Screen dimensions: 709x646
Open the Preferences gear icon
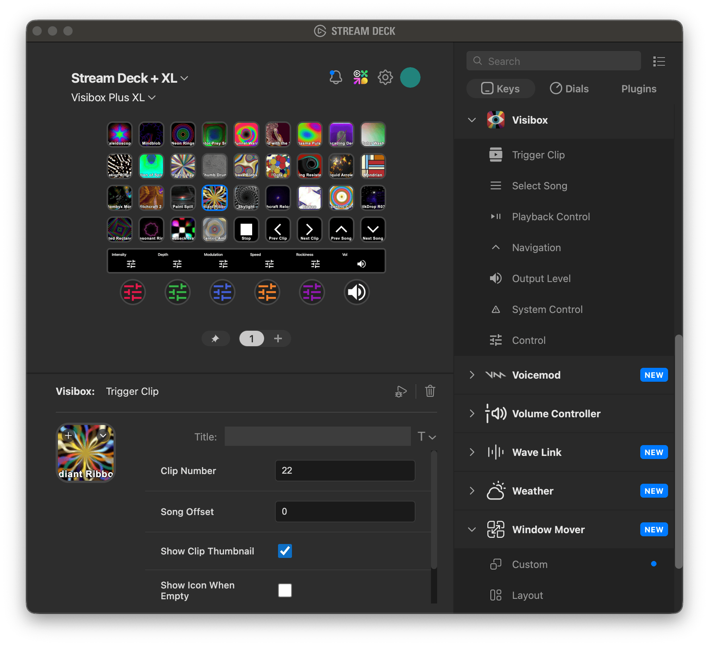(x=385, y=77)
